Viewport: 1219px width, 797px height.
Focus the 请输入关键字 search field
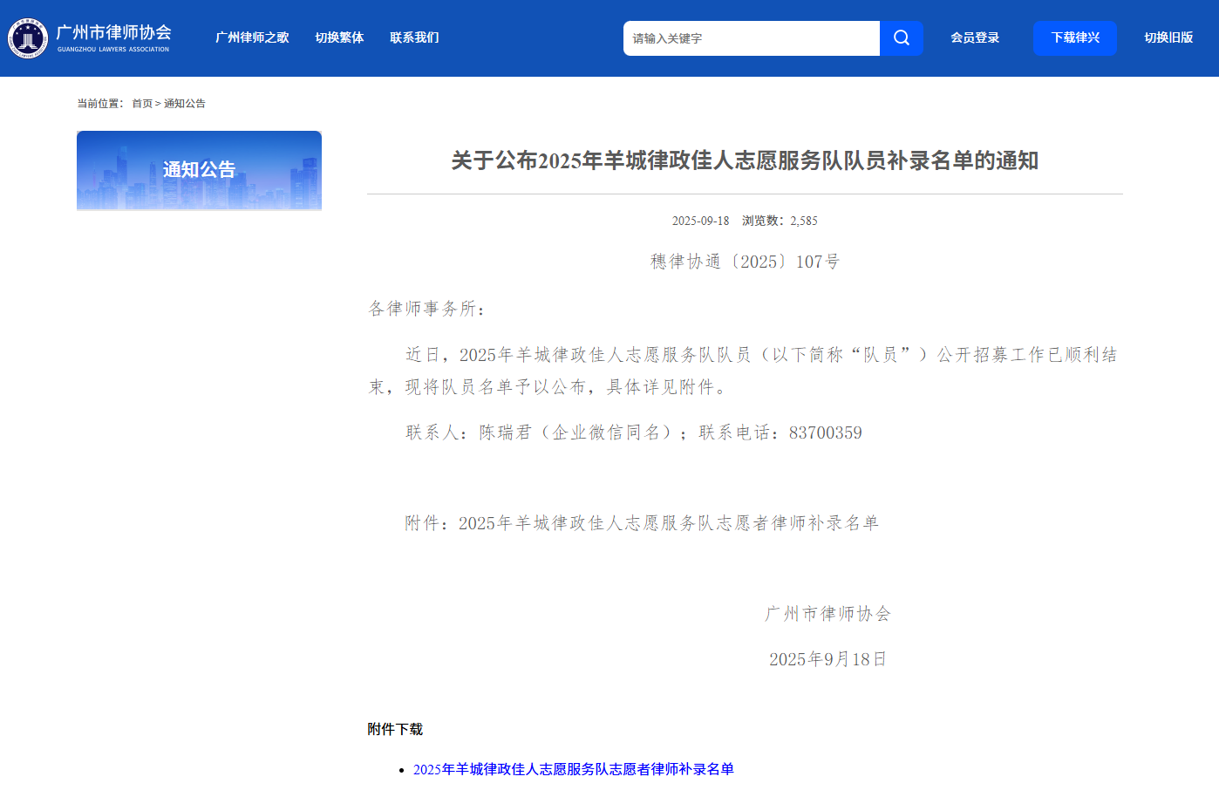tap(750, 38)
